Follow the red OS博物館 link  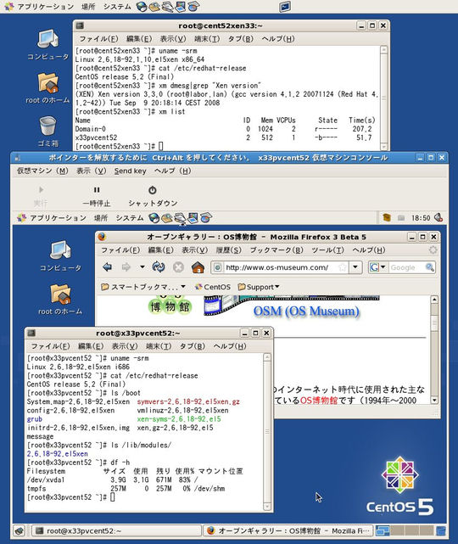click(319, 400)
